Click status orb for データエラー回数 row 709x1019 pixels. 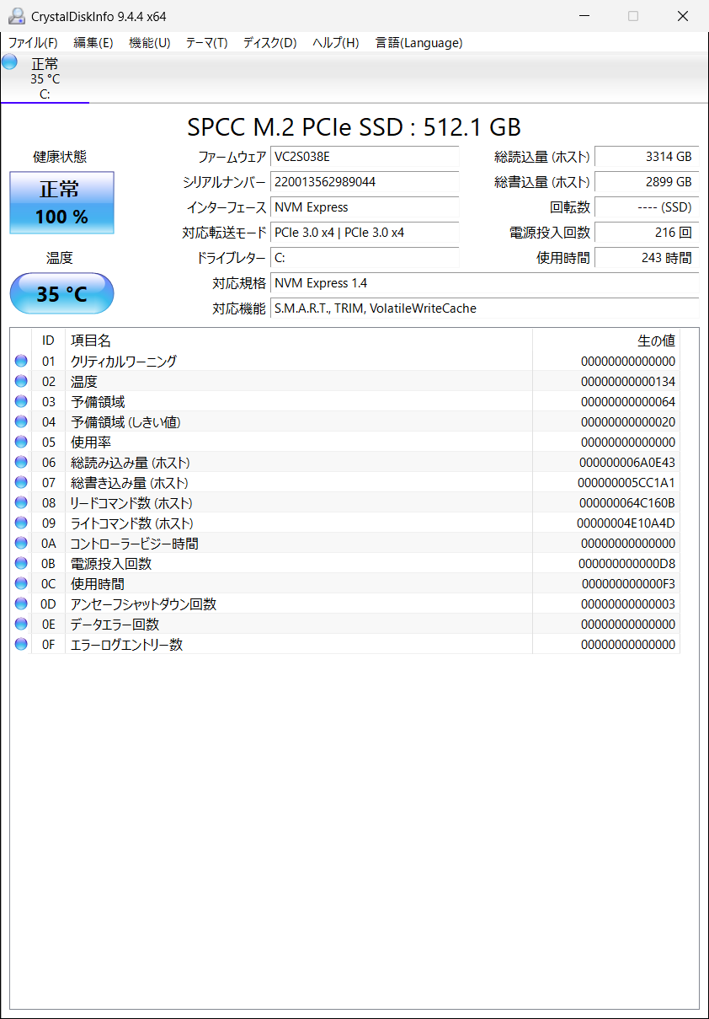pos(21,625)
